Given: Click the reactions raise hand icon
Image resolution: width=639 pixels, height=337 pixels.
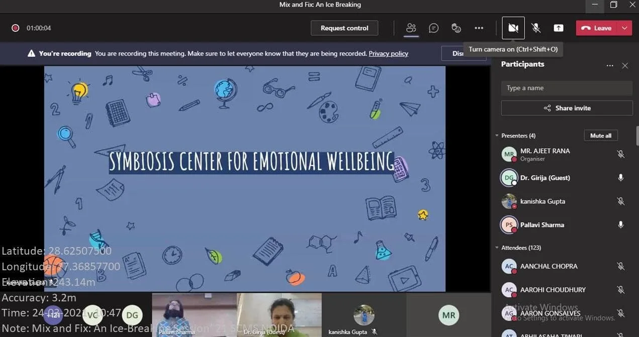Looking at the screenshot, I should tap(456, 28).
